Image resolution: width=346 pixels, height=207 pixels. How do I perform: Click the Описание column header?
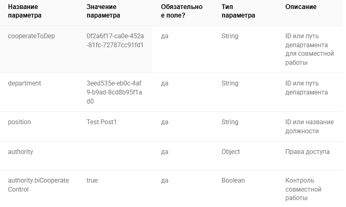301,7
